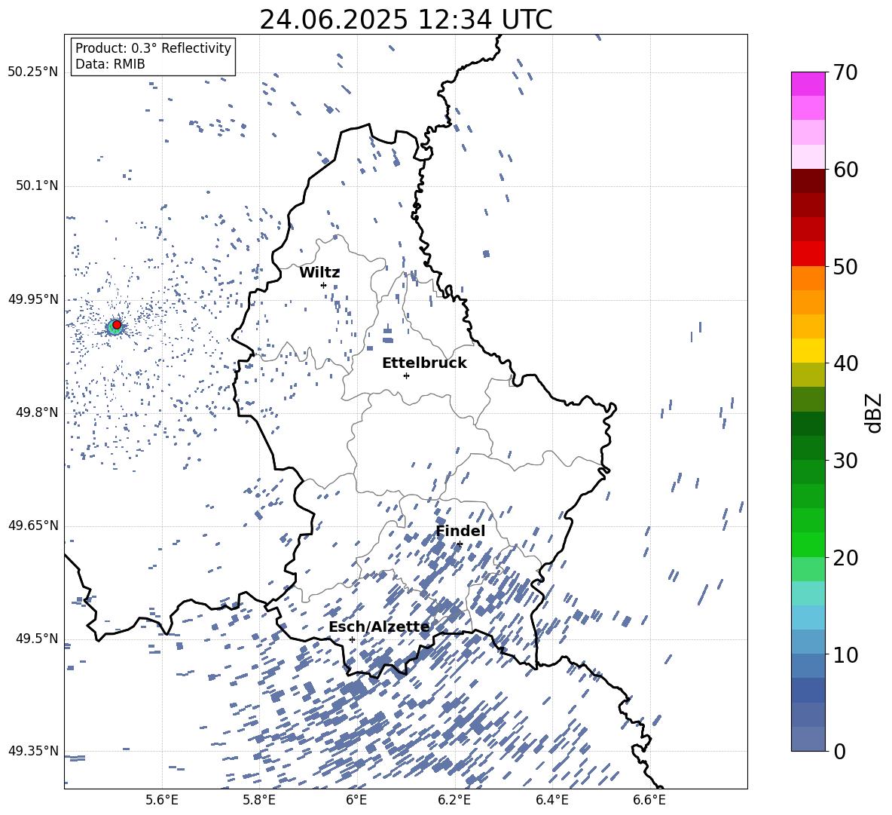
Task: Click the colorbar tick label 30
Action: 845,461
